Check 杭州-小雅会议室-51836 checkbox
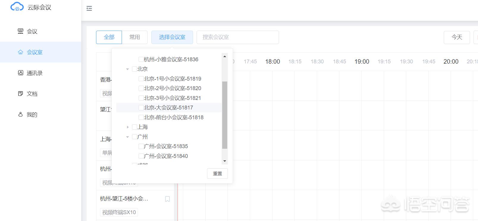Image resolution: width=478 pixels, height=221 pixels. pos(141,59)
